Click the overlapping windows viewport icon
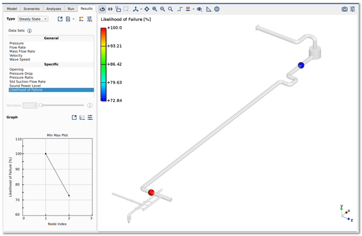 (118, 9)
